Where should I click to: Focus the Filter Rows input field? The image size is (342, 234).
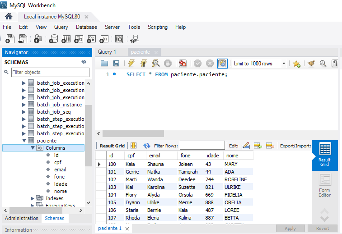[202, 145]
